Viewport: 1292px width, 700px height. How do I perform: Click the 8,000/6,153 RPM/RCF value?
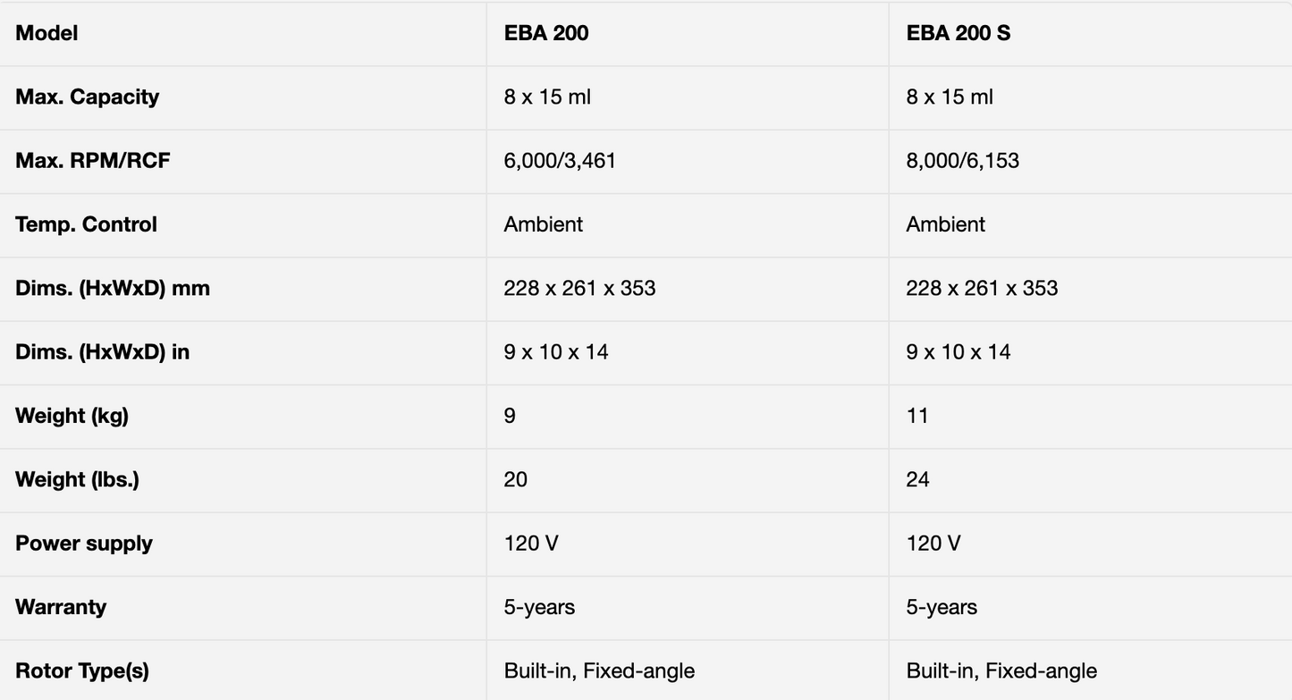click(962, 161)
